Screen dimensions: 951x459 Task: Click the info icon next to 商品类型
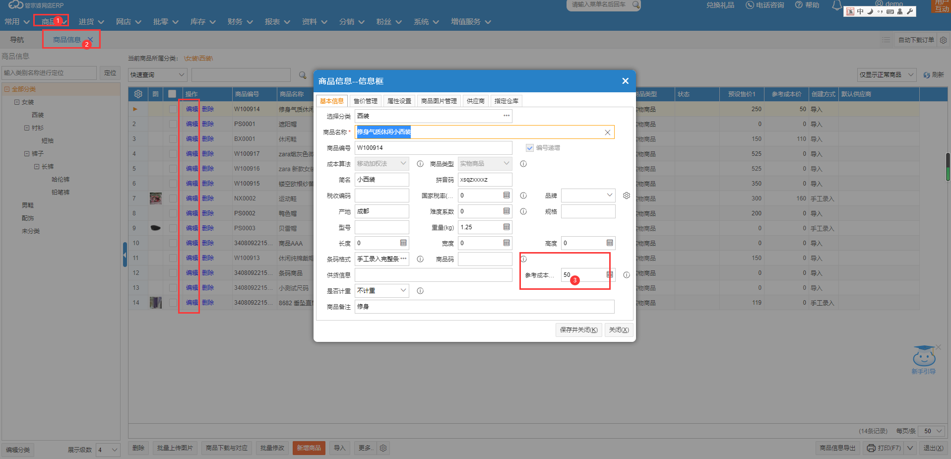523,164
